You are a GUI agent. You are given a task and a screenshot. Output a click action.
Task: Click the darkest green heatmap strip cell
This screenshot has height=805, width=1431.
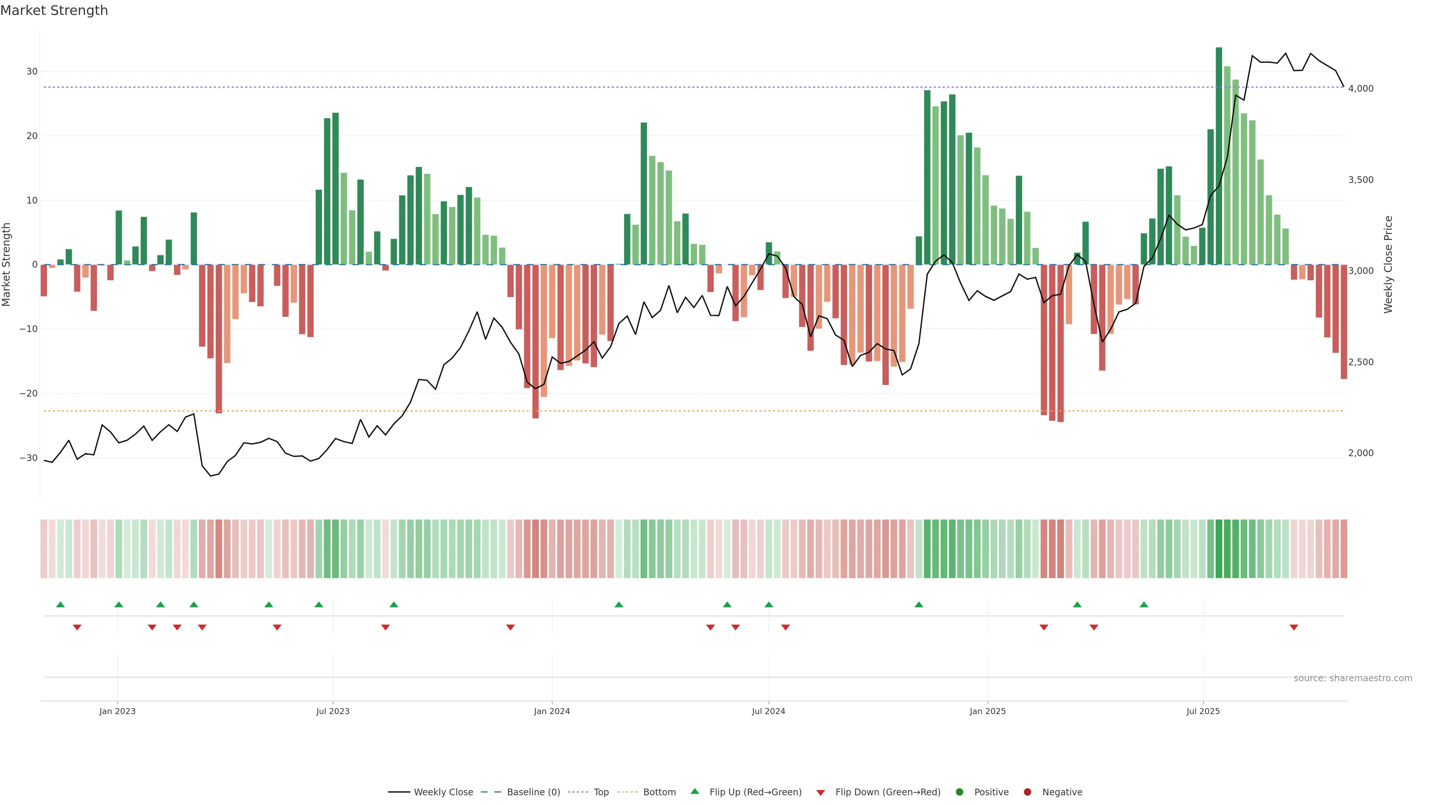point(1219,549)
